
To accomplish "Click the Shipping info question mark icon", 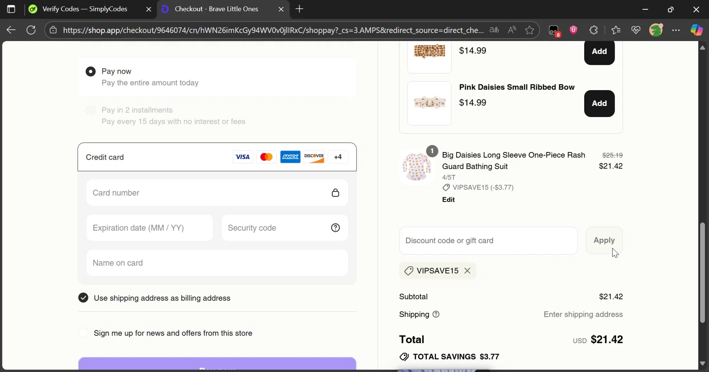I will [x=436, y=314].
